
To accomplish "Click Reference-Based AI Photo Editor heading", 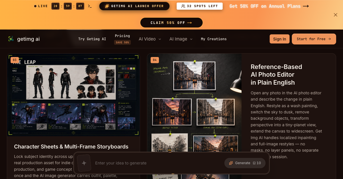I will [x=276, y=75].
